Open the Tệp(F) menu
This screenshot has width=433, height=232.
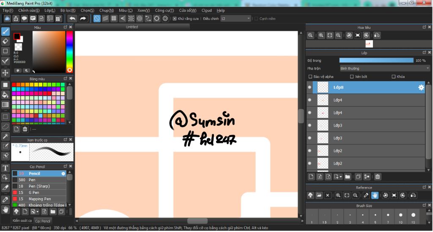coord(8,11)
